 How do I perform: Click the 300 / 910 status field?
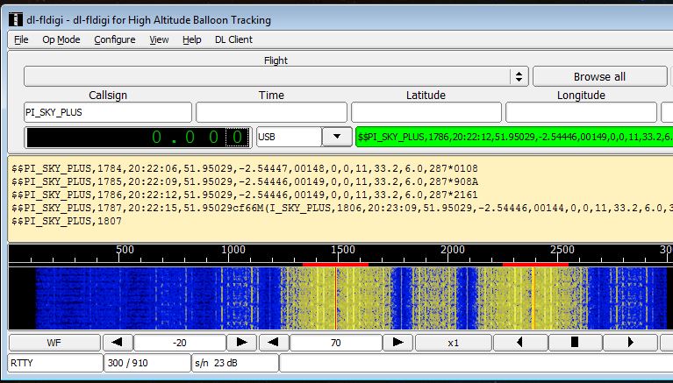pyautogui.click(x=147, y=363)
